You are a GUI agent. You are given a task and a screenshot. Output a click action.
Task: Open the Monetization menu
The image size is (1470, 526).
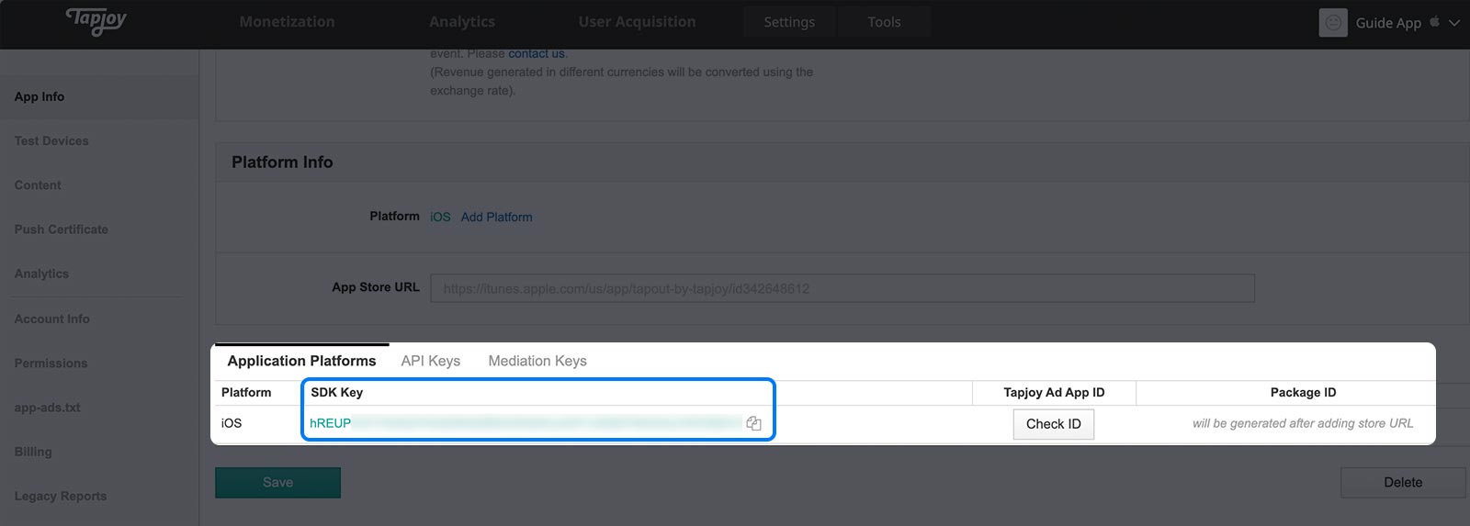(287, 22)
